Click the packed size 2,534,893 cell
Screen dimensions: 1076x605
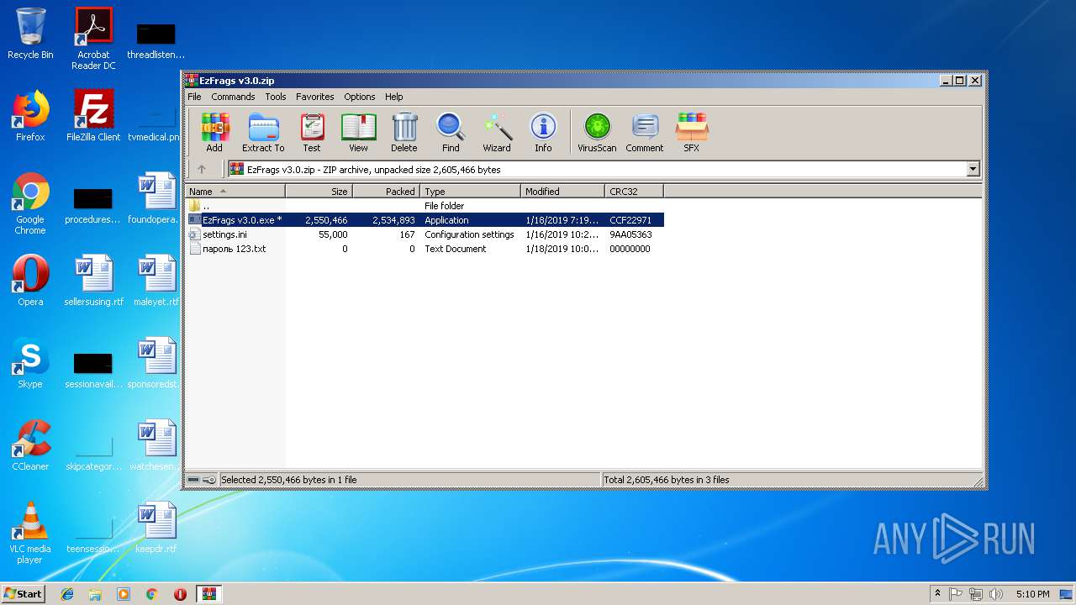[393, 220]
